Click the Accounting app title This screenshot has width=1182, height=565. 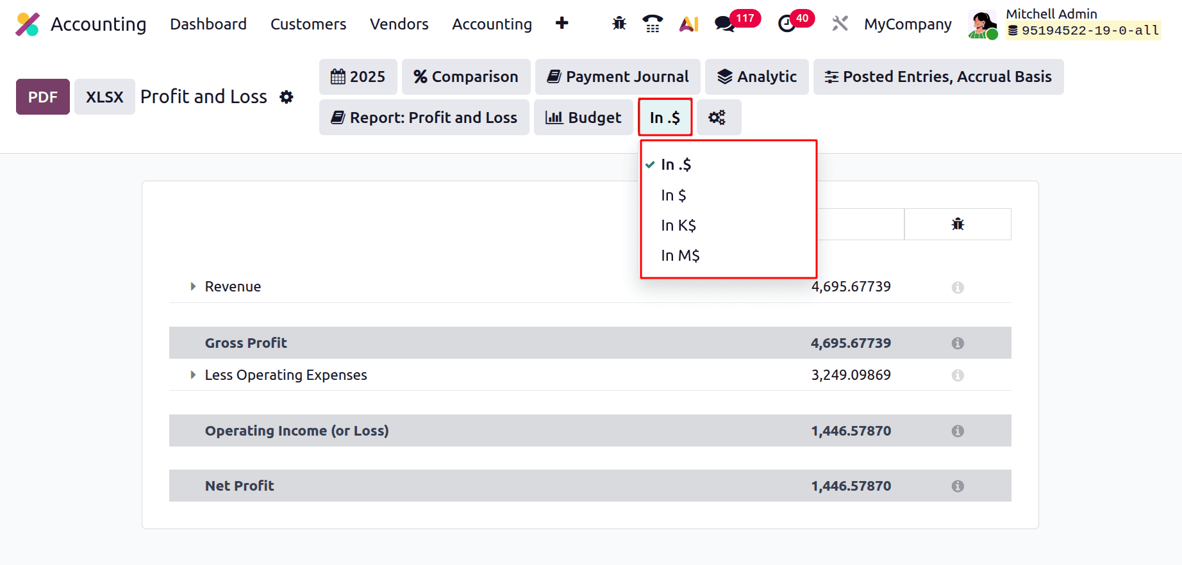pyautogui.click(x=99, y=24)
